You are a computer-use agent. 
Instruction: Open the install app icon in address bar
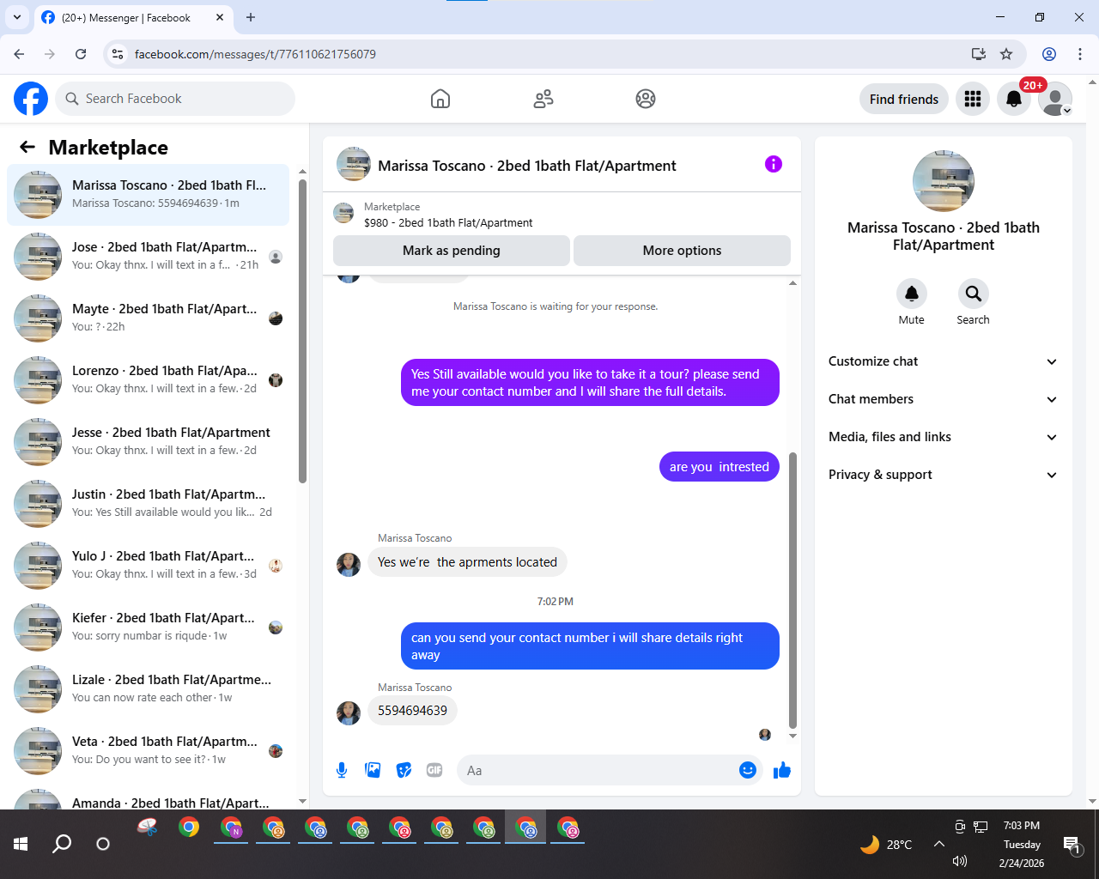click(978, 54)
